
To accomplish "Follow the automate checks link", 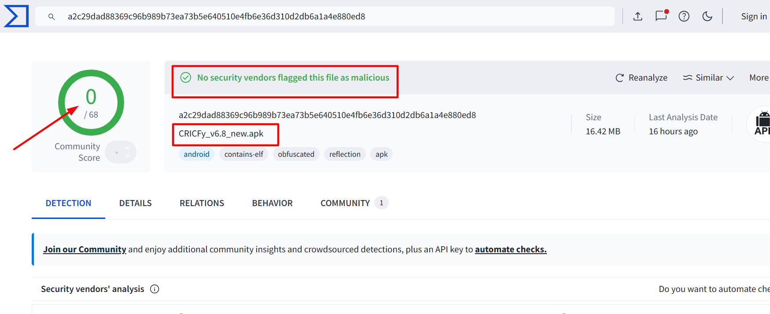I will pyautogui.click(x=511, y=249).
